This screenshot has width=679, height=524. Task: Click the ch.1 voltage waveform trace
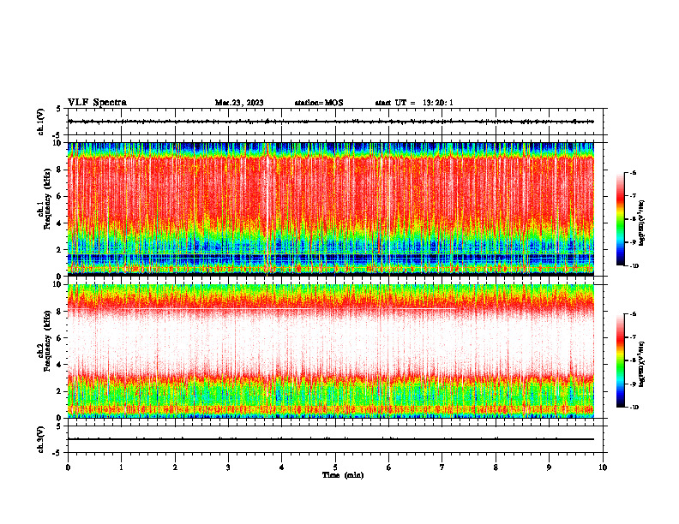331,122
